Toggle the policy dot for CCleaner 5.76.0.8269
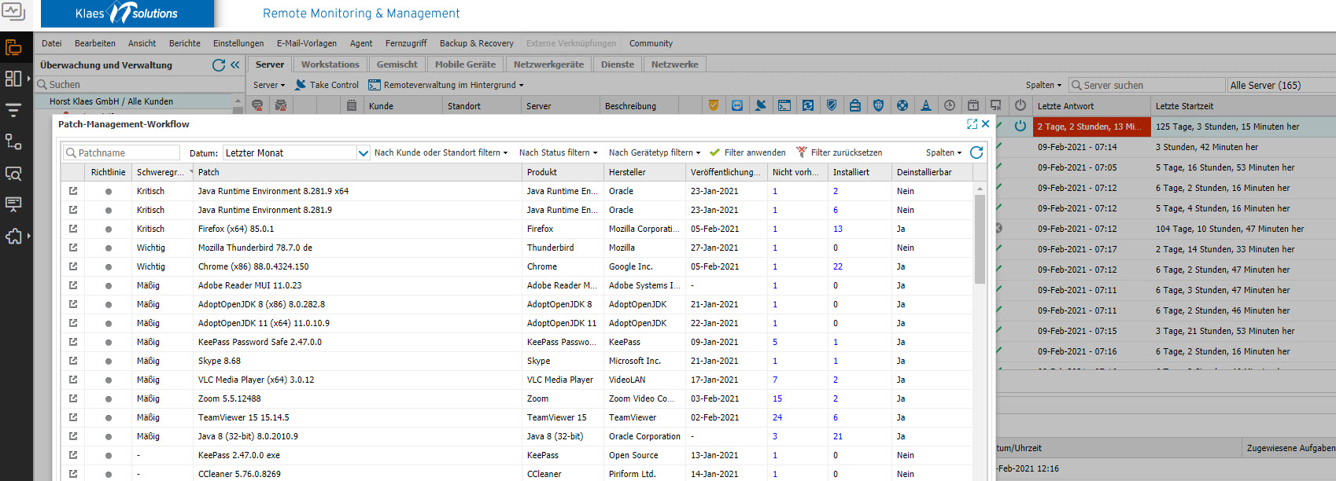The image size is (1336, 481). pos(109,474)
